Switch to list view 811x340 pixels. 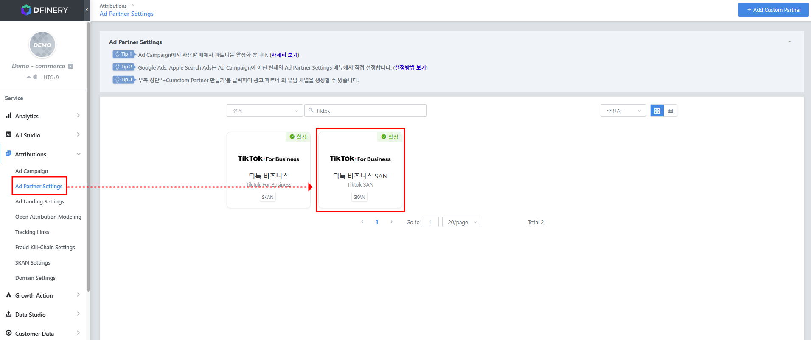pyautogui.click(x=671, y=110)
